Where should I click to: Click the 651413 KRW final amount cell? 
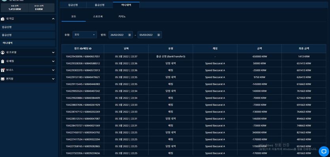(x=304, y=64)
